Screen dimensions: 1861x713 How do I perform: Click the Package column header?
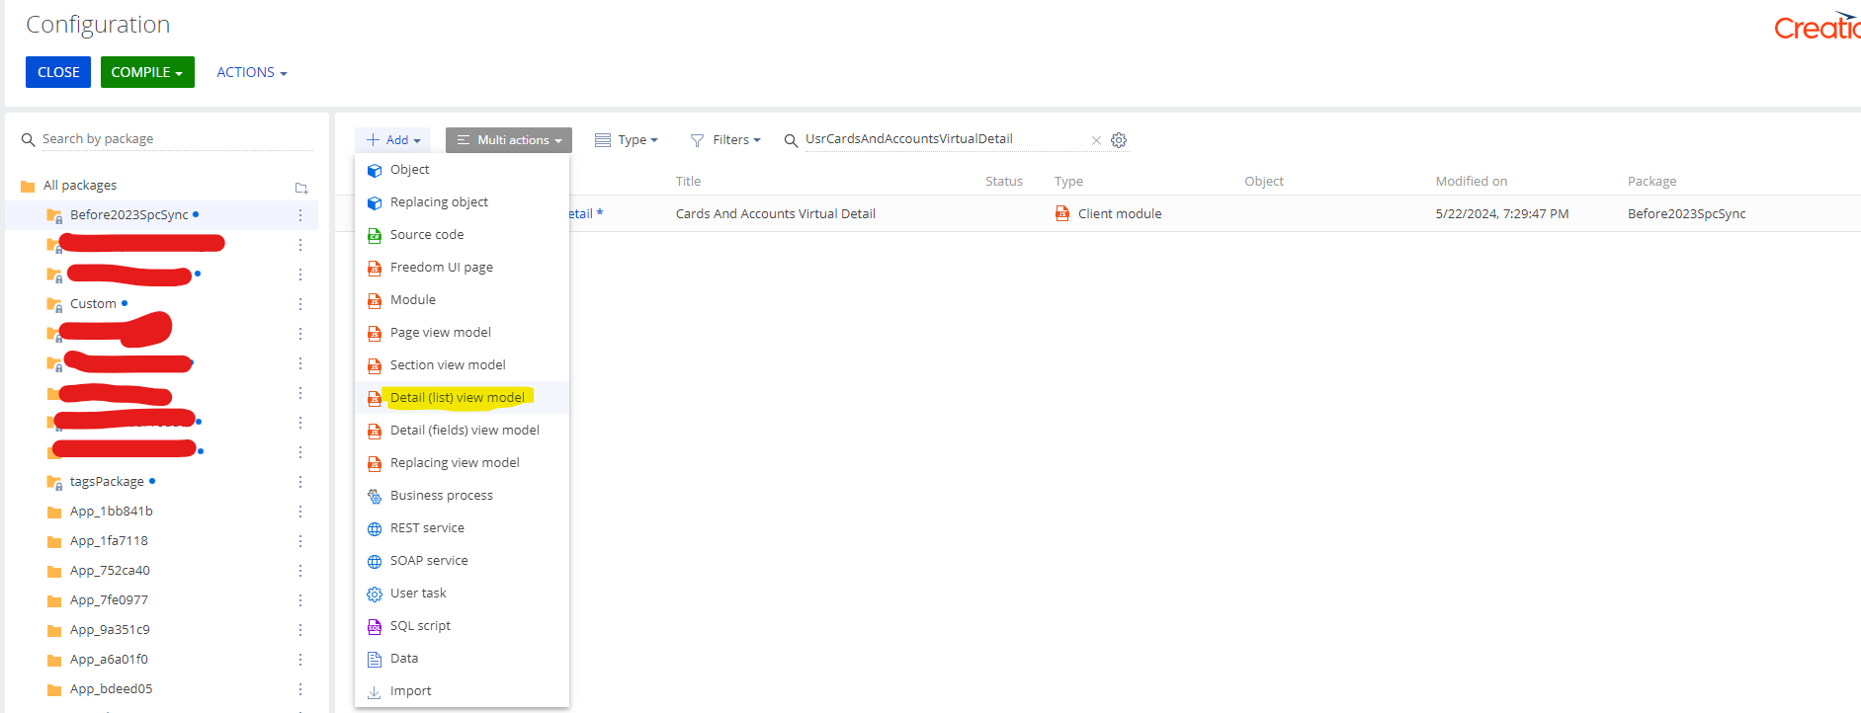[1651, 182]
